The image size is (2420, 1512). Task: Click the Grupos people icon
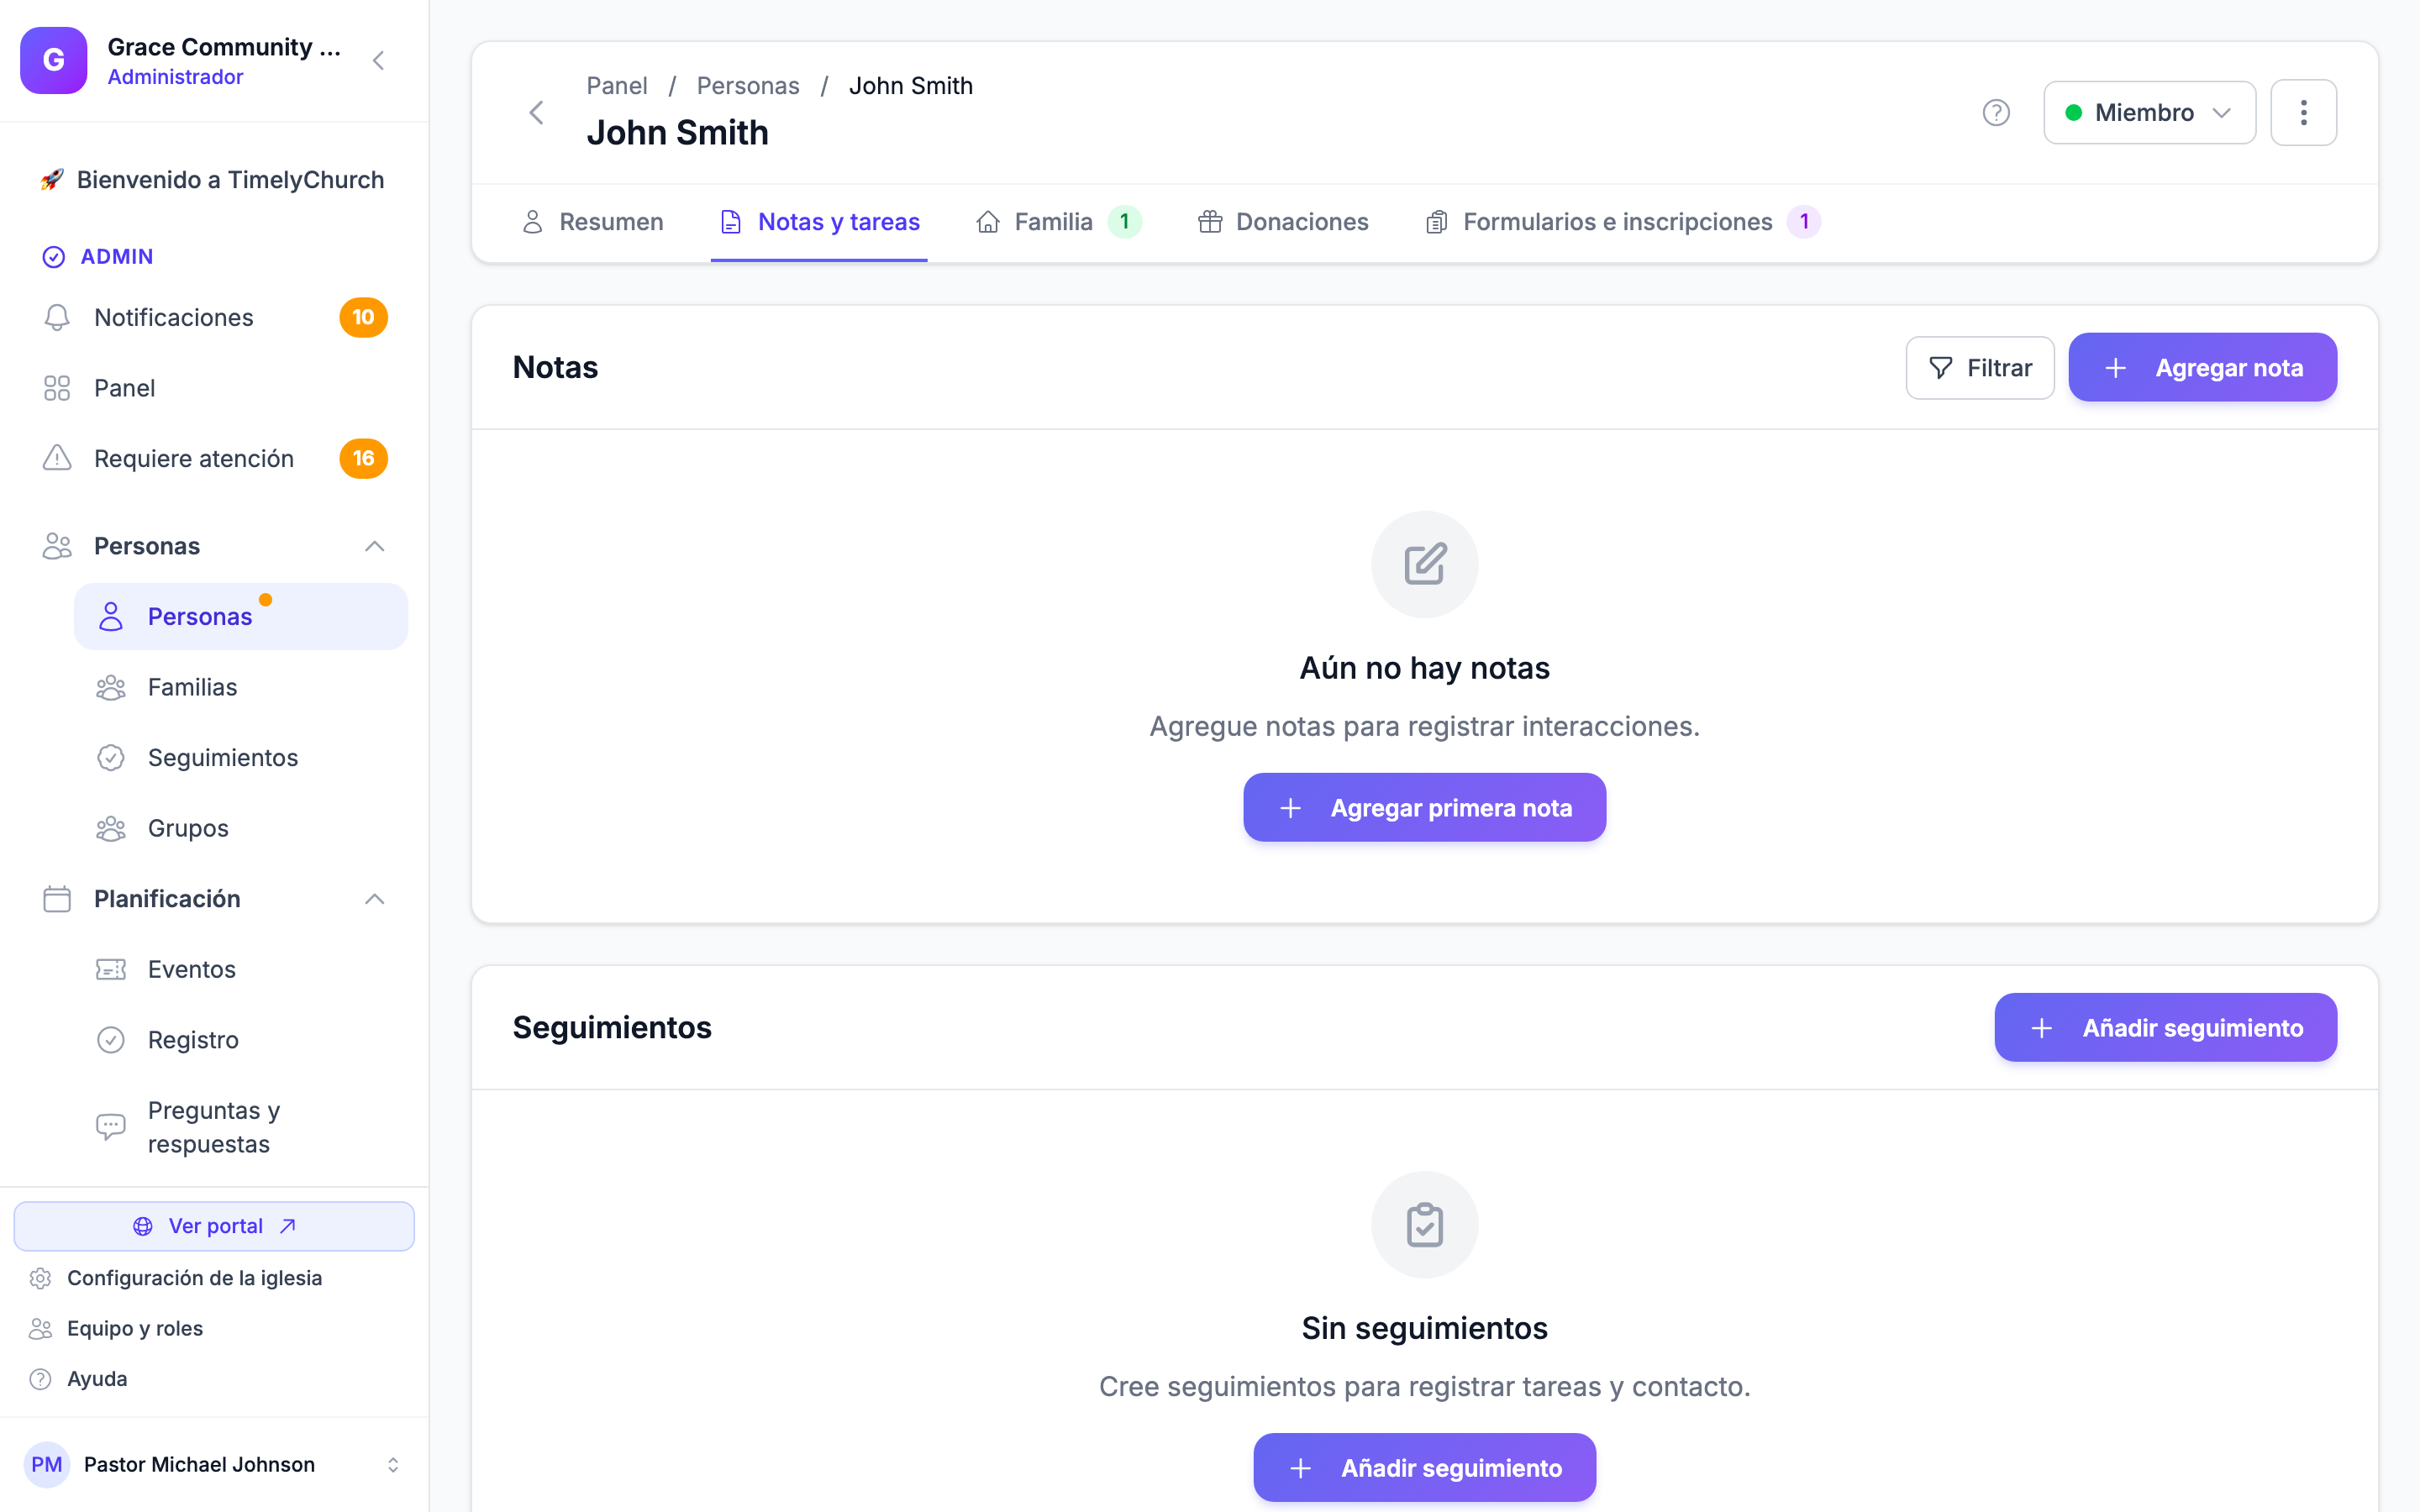[111, 828]
